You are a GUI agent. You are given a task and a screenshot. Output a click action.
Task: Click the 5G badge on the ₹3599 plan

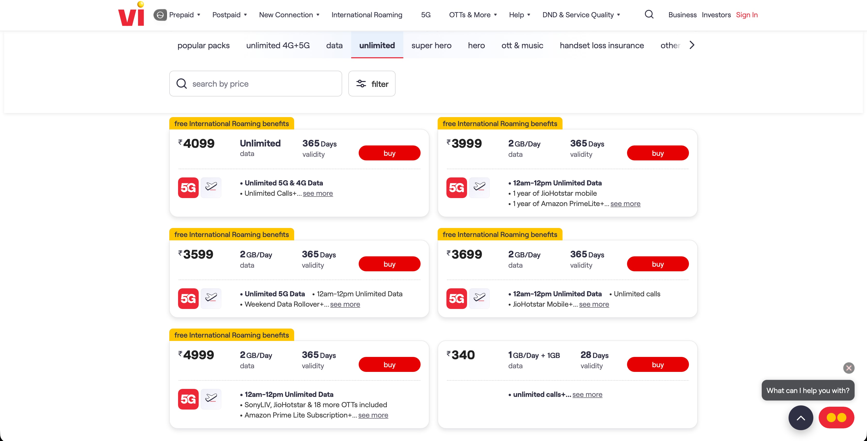[188, 298]
